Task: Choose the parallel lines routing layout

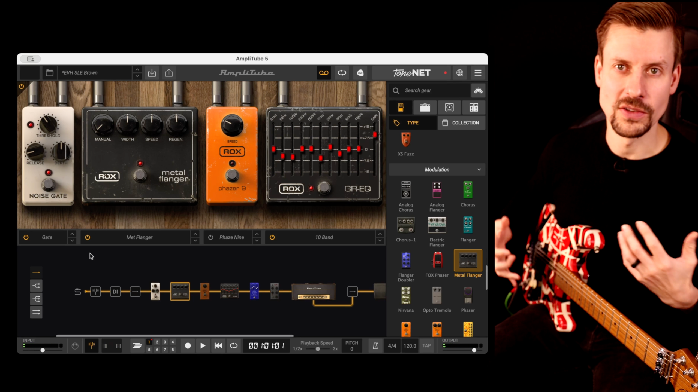Action: point(36,312)
